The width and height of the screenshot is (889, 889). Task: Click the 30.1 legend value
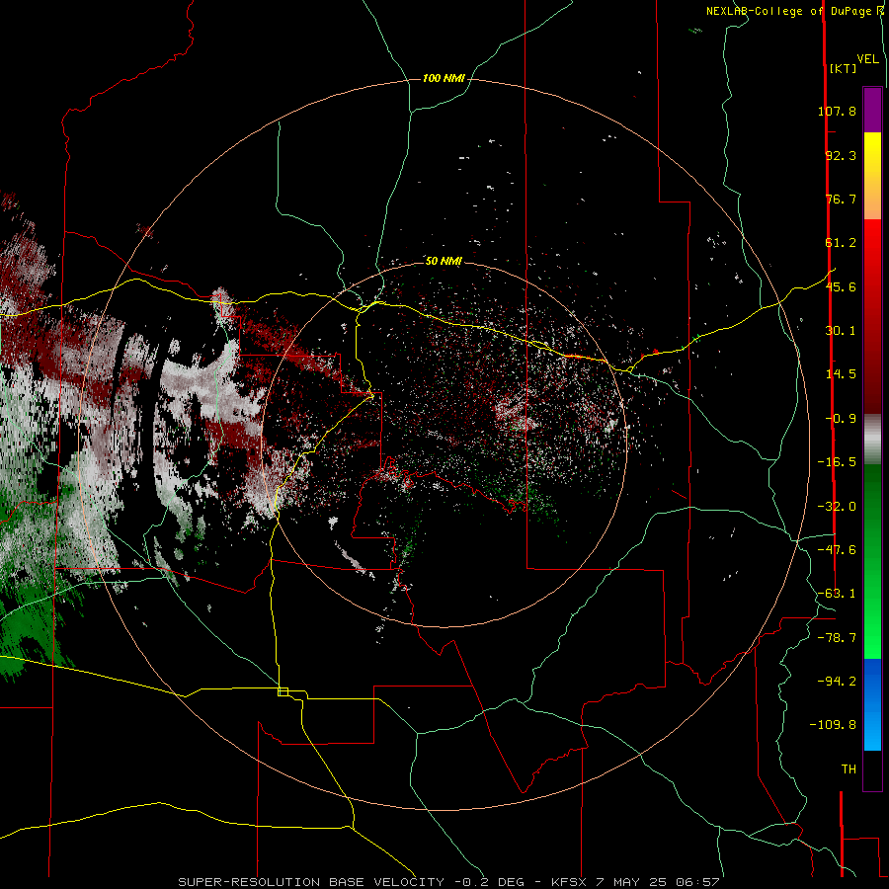(x=841, y=331)
